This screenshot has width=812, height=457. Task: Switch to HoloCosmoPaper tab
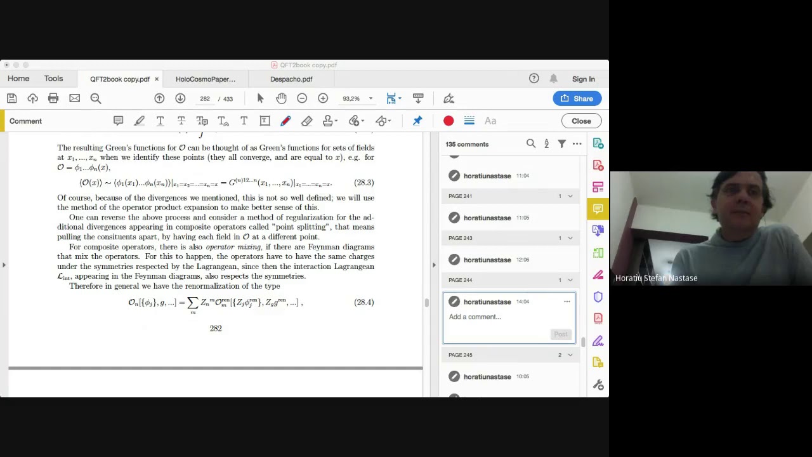click(206, 79)
